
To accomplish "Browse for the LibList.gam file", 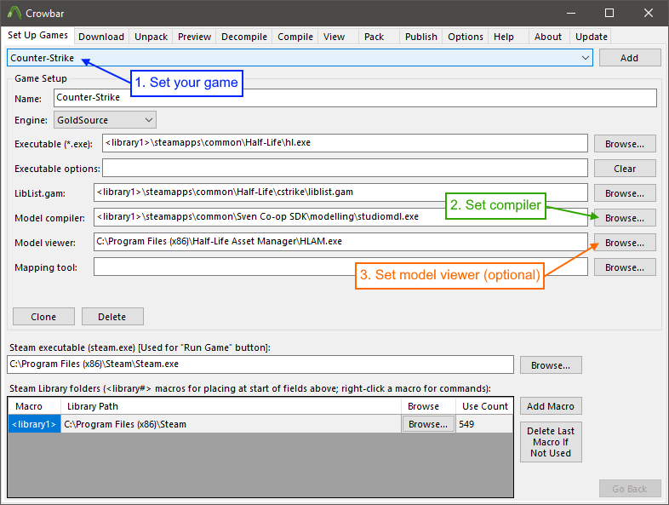I will [x=625, y=193].
